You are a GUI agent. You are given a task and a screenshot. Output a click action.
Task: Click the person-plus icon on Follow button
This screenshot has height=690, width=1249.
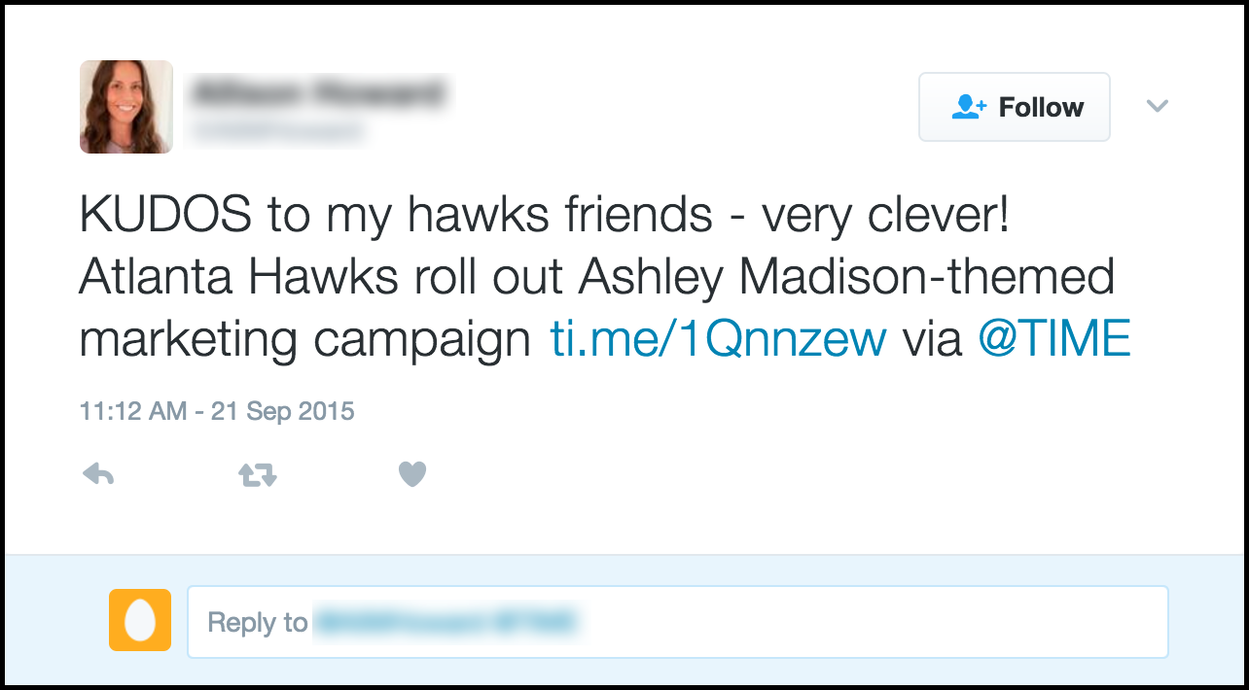[x=969, y=107]
